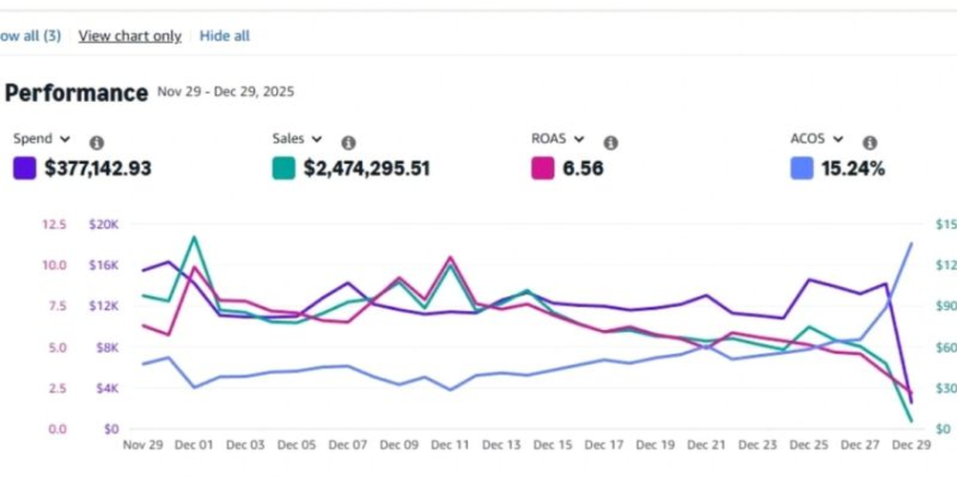Click the Nov 29 - Dec 29, 2025 date range
The width and height of the screenshot is (957, 477).
pos(225,93)
